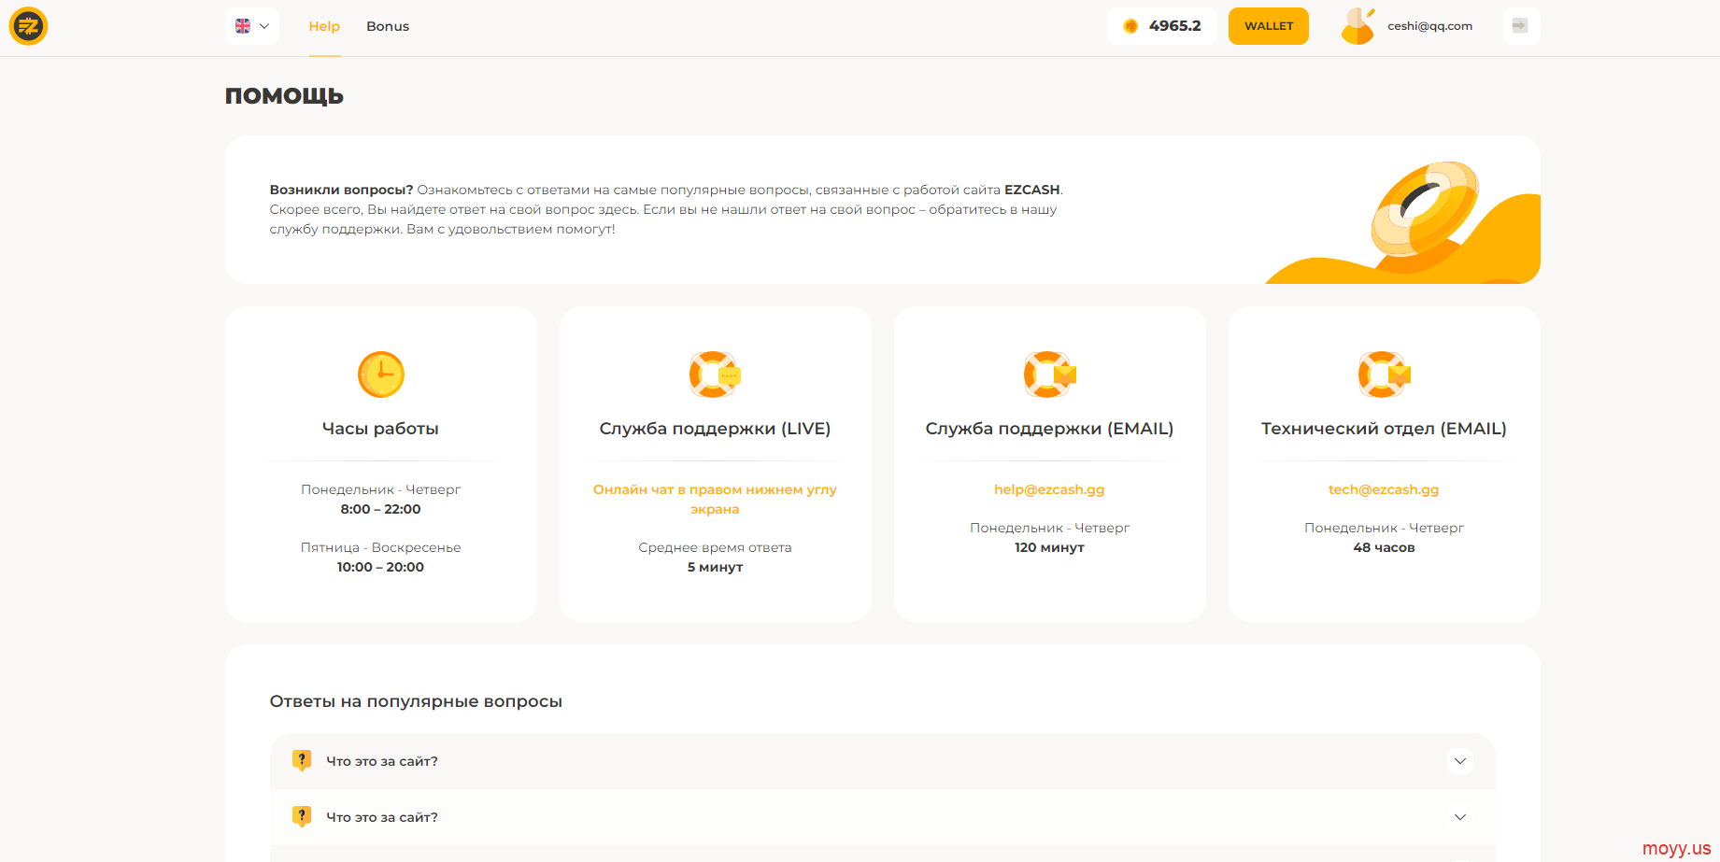Open the Help tab
This screenshot has height=862, width=1720.
[324, 26]
